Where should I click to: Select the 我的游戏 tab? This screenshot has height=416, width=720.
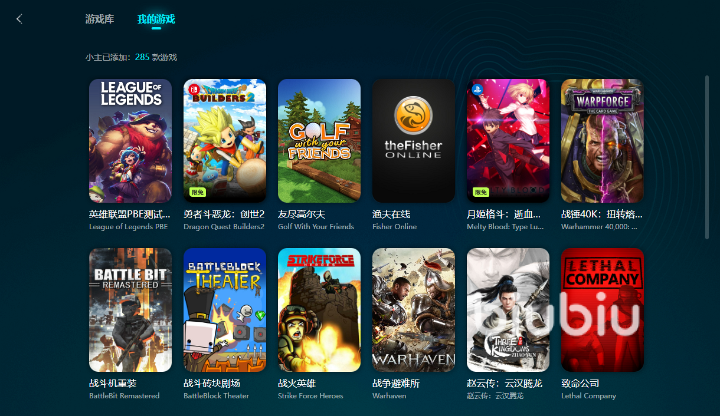[156, 19]
